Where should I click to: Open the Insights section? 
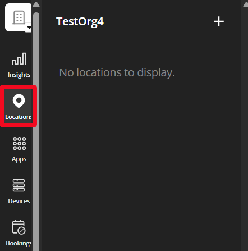[x=19, y=65]
